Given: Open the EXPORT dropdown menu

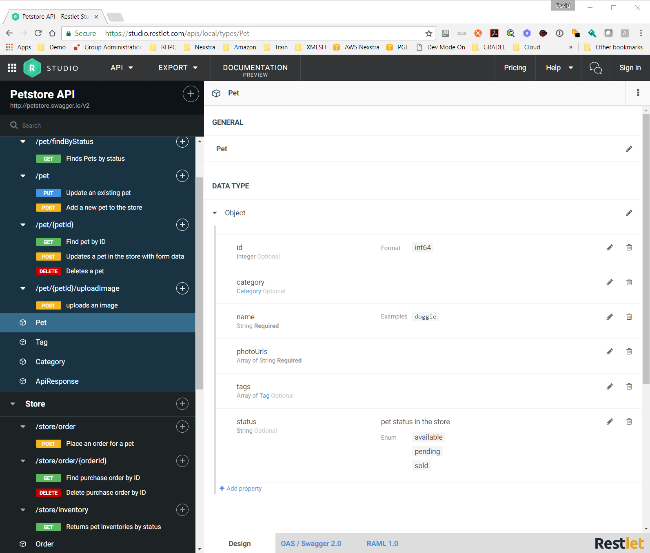Looking at the screenshot, I should (x=178, y=68).
